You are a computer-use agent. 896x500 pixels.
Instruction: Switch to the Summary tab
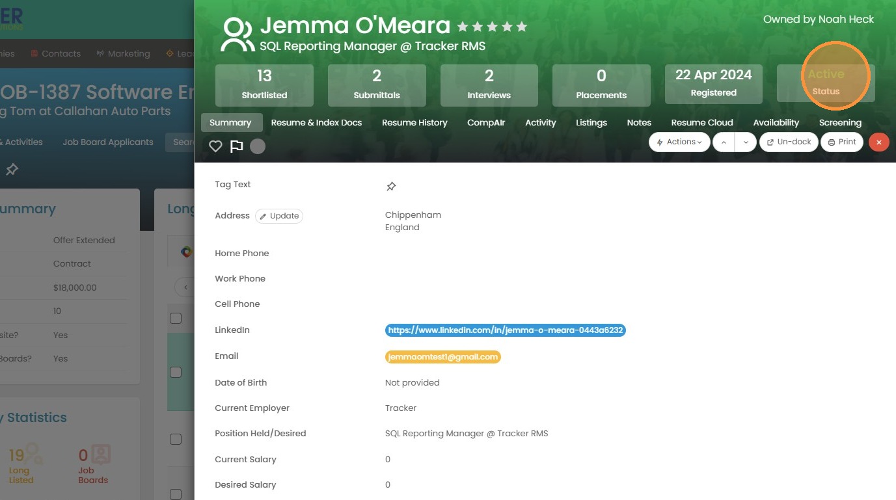click(230, 122)
